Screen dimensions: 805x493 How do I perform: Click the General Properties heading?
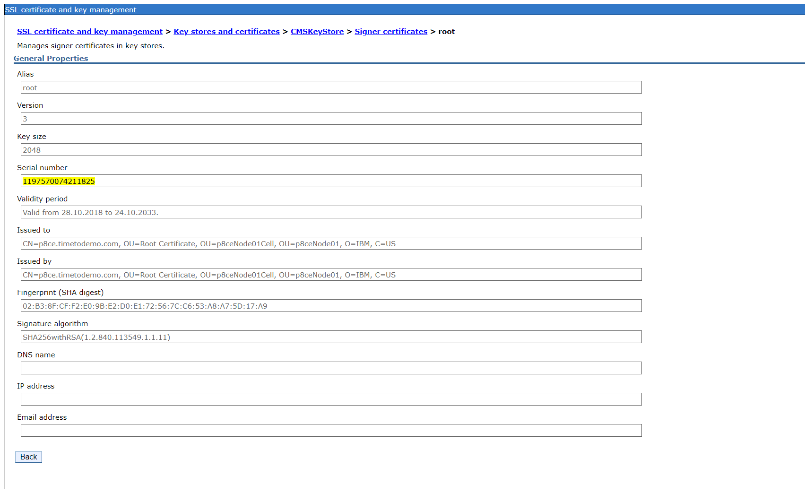[x=51, y=58]
